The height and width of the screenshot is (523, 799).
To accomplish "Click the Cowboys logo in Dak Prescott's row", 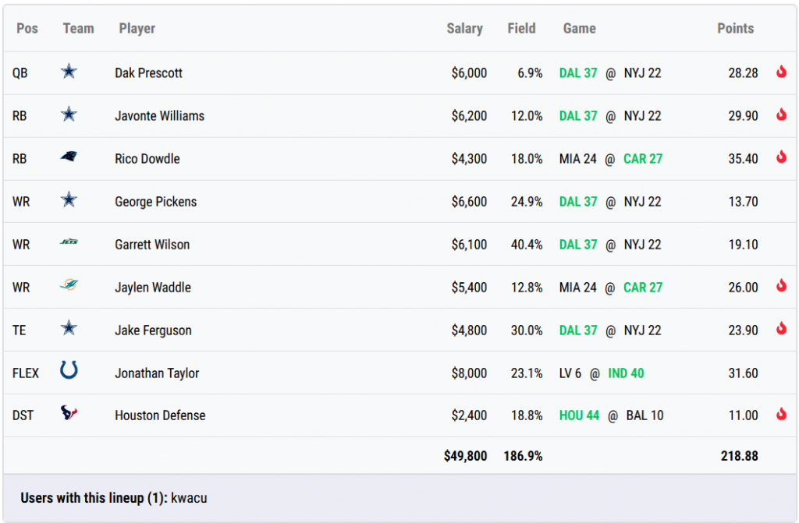I will point(69,72).
